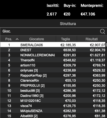Click the magnifying glass search icon

pyautogui.click(x=102, y=32)
